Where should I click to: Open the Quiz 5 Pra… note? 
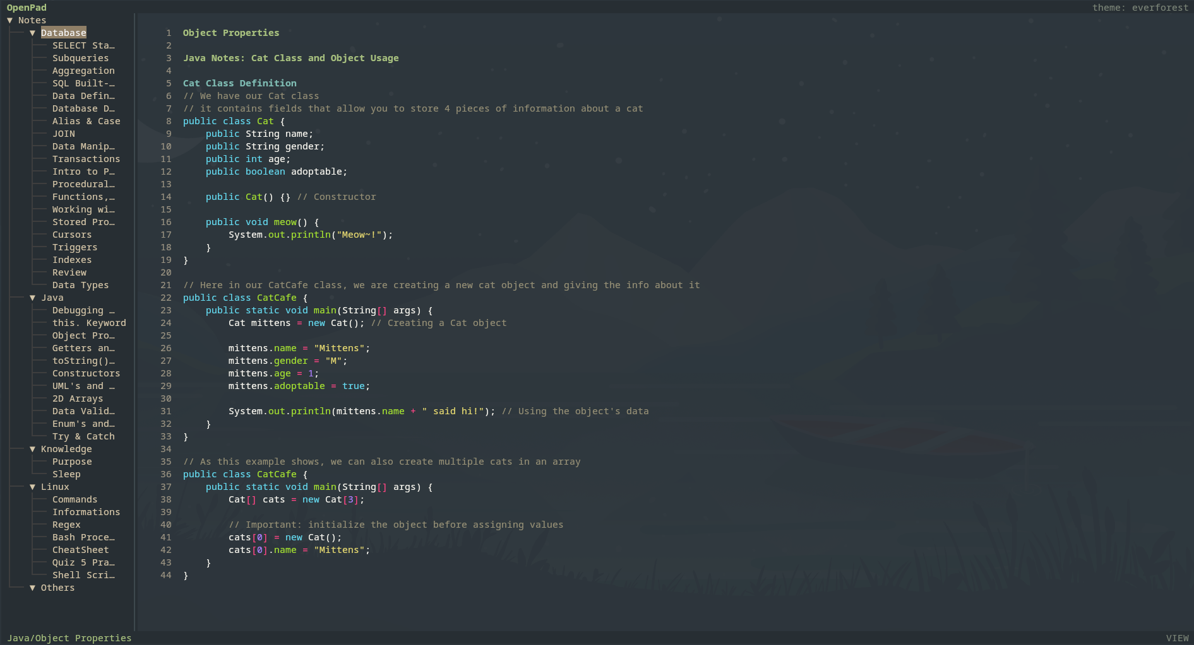83,562
